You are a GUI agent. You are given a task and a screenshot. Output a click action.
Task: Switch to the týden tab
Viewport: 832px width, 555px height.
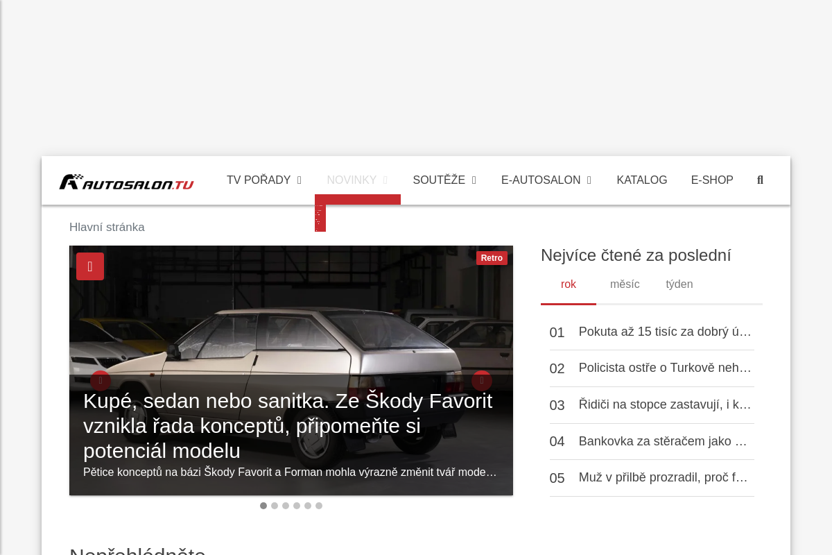679,284
